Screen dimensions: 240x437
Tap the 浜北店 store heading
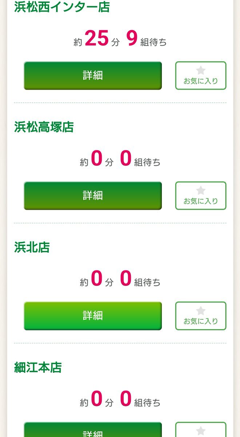pyautogui.click(x=32, y=247)
